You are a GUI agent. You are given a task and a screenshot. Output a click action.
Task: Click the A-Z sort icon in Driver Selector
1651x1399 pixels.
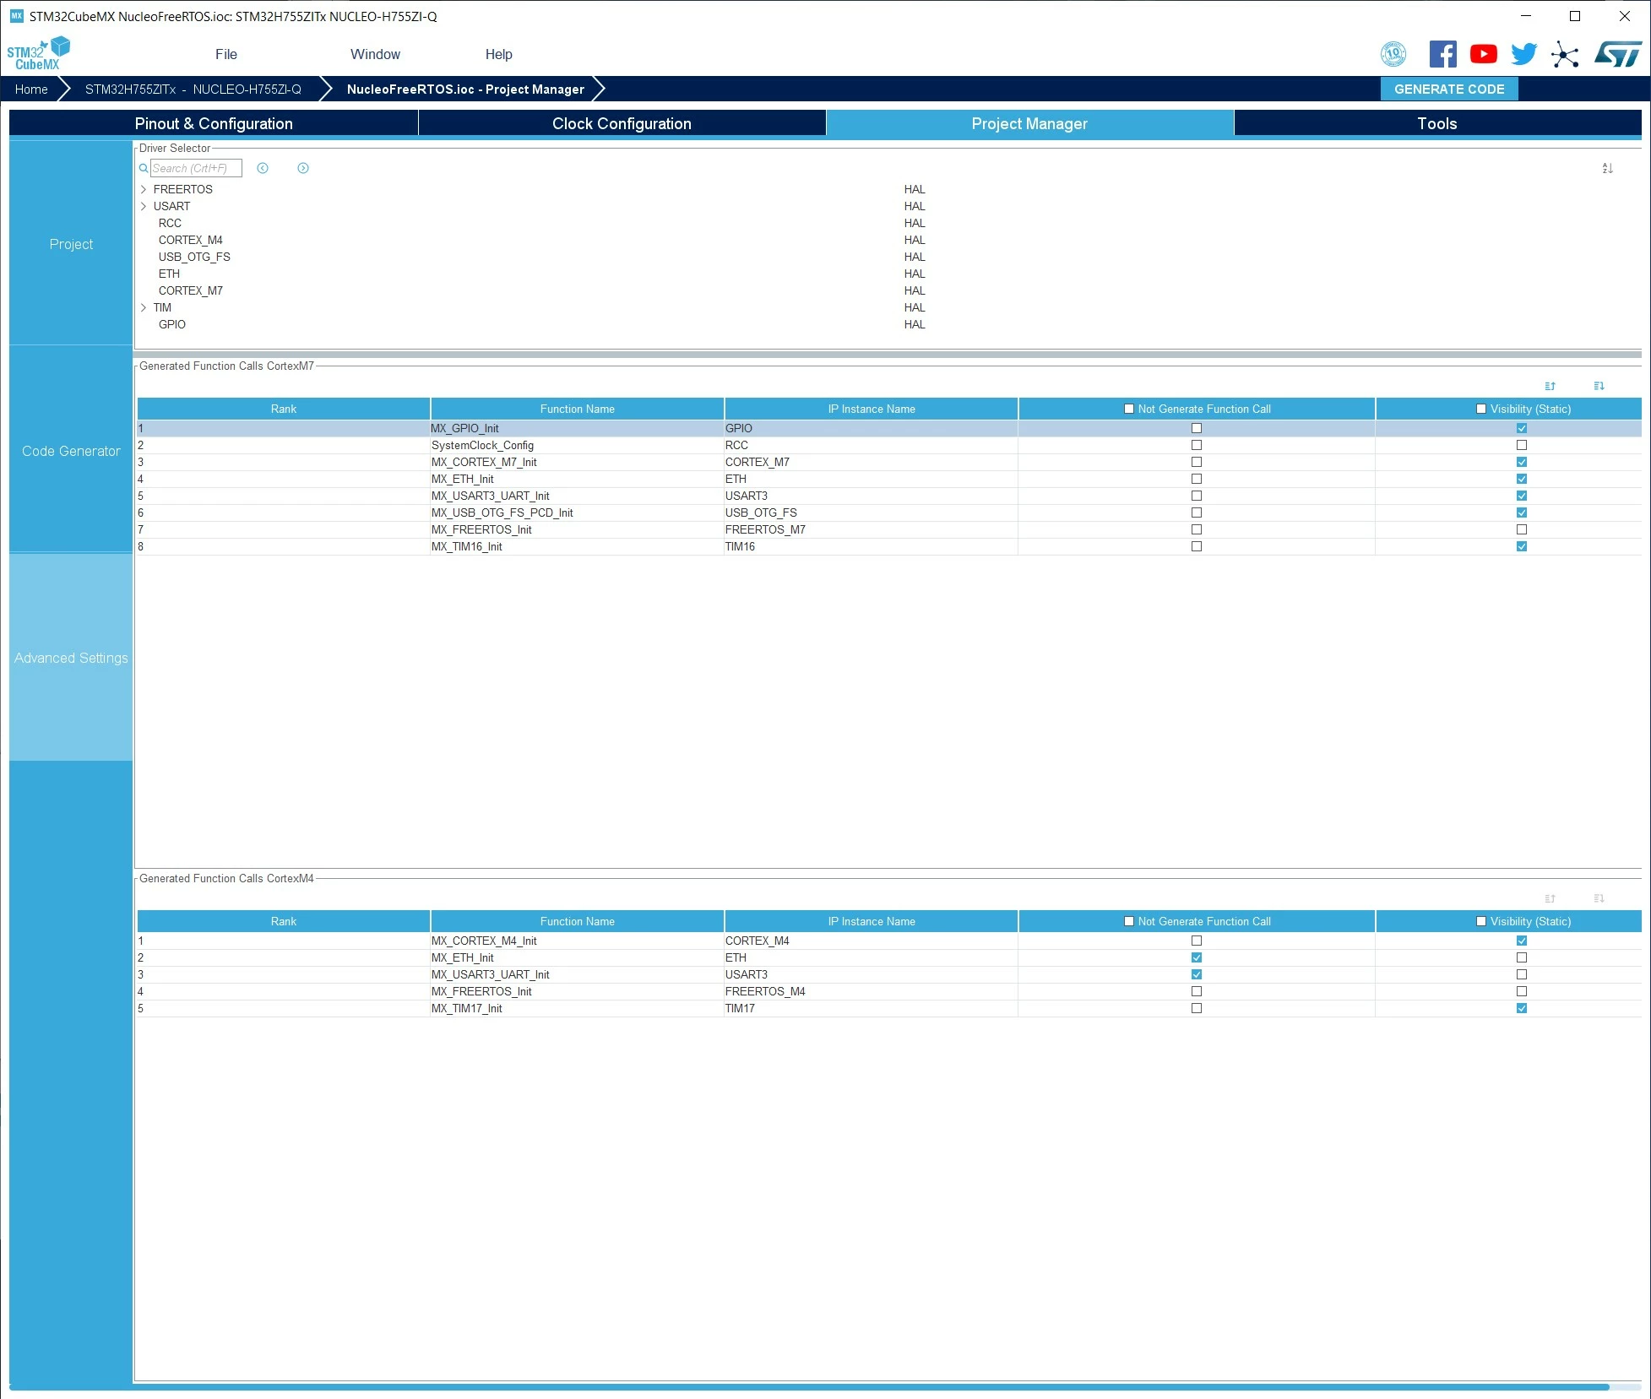click(x=1608, y=168)
